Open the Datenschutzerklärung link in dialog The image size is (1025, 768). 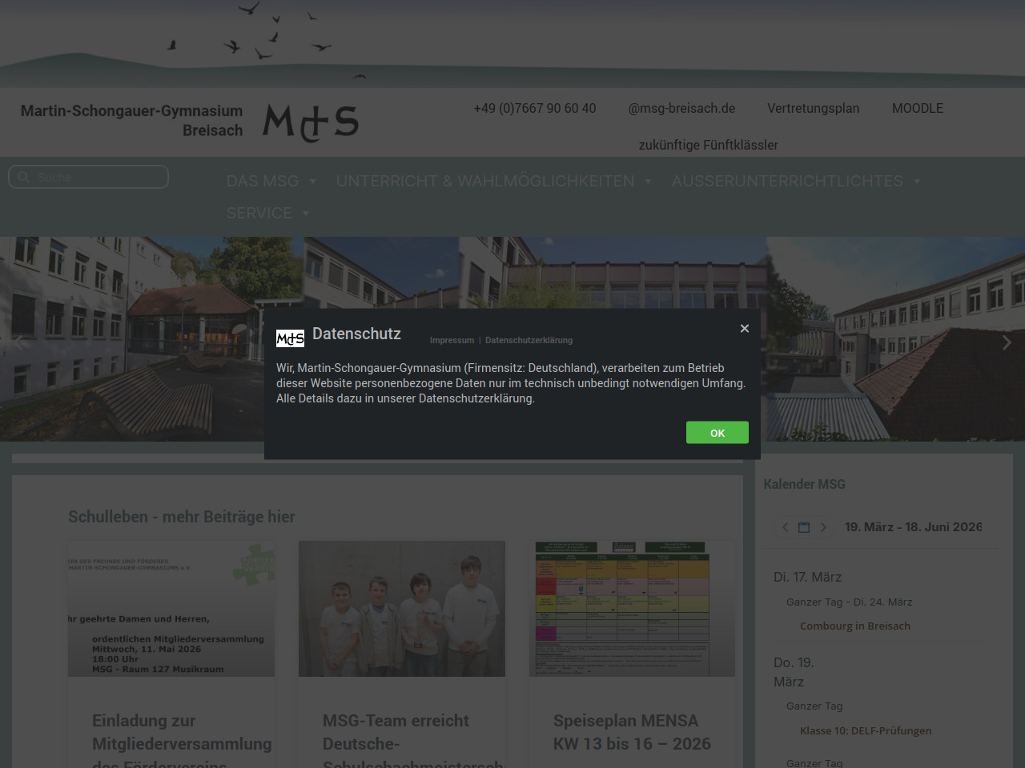(x=529, y=341)
